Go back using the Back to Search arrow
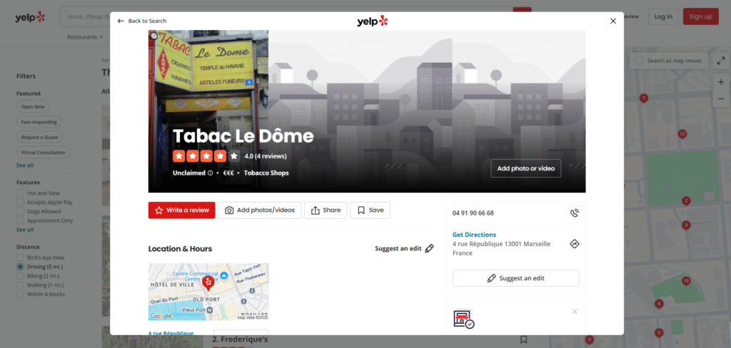 click(x=141, y=21)
